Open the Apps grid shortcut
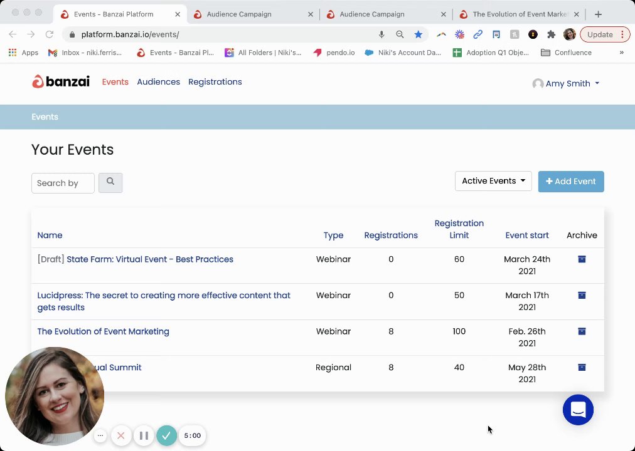635x451 pixels. [23, 53]
